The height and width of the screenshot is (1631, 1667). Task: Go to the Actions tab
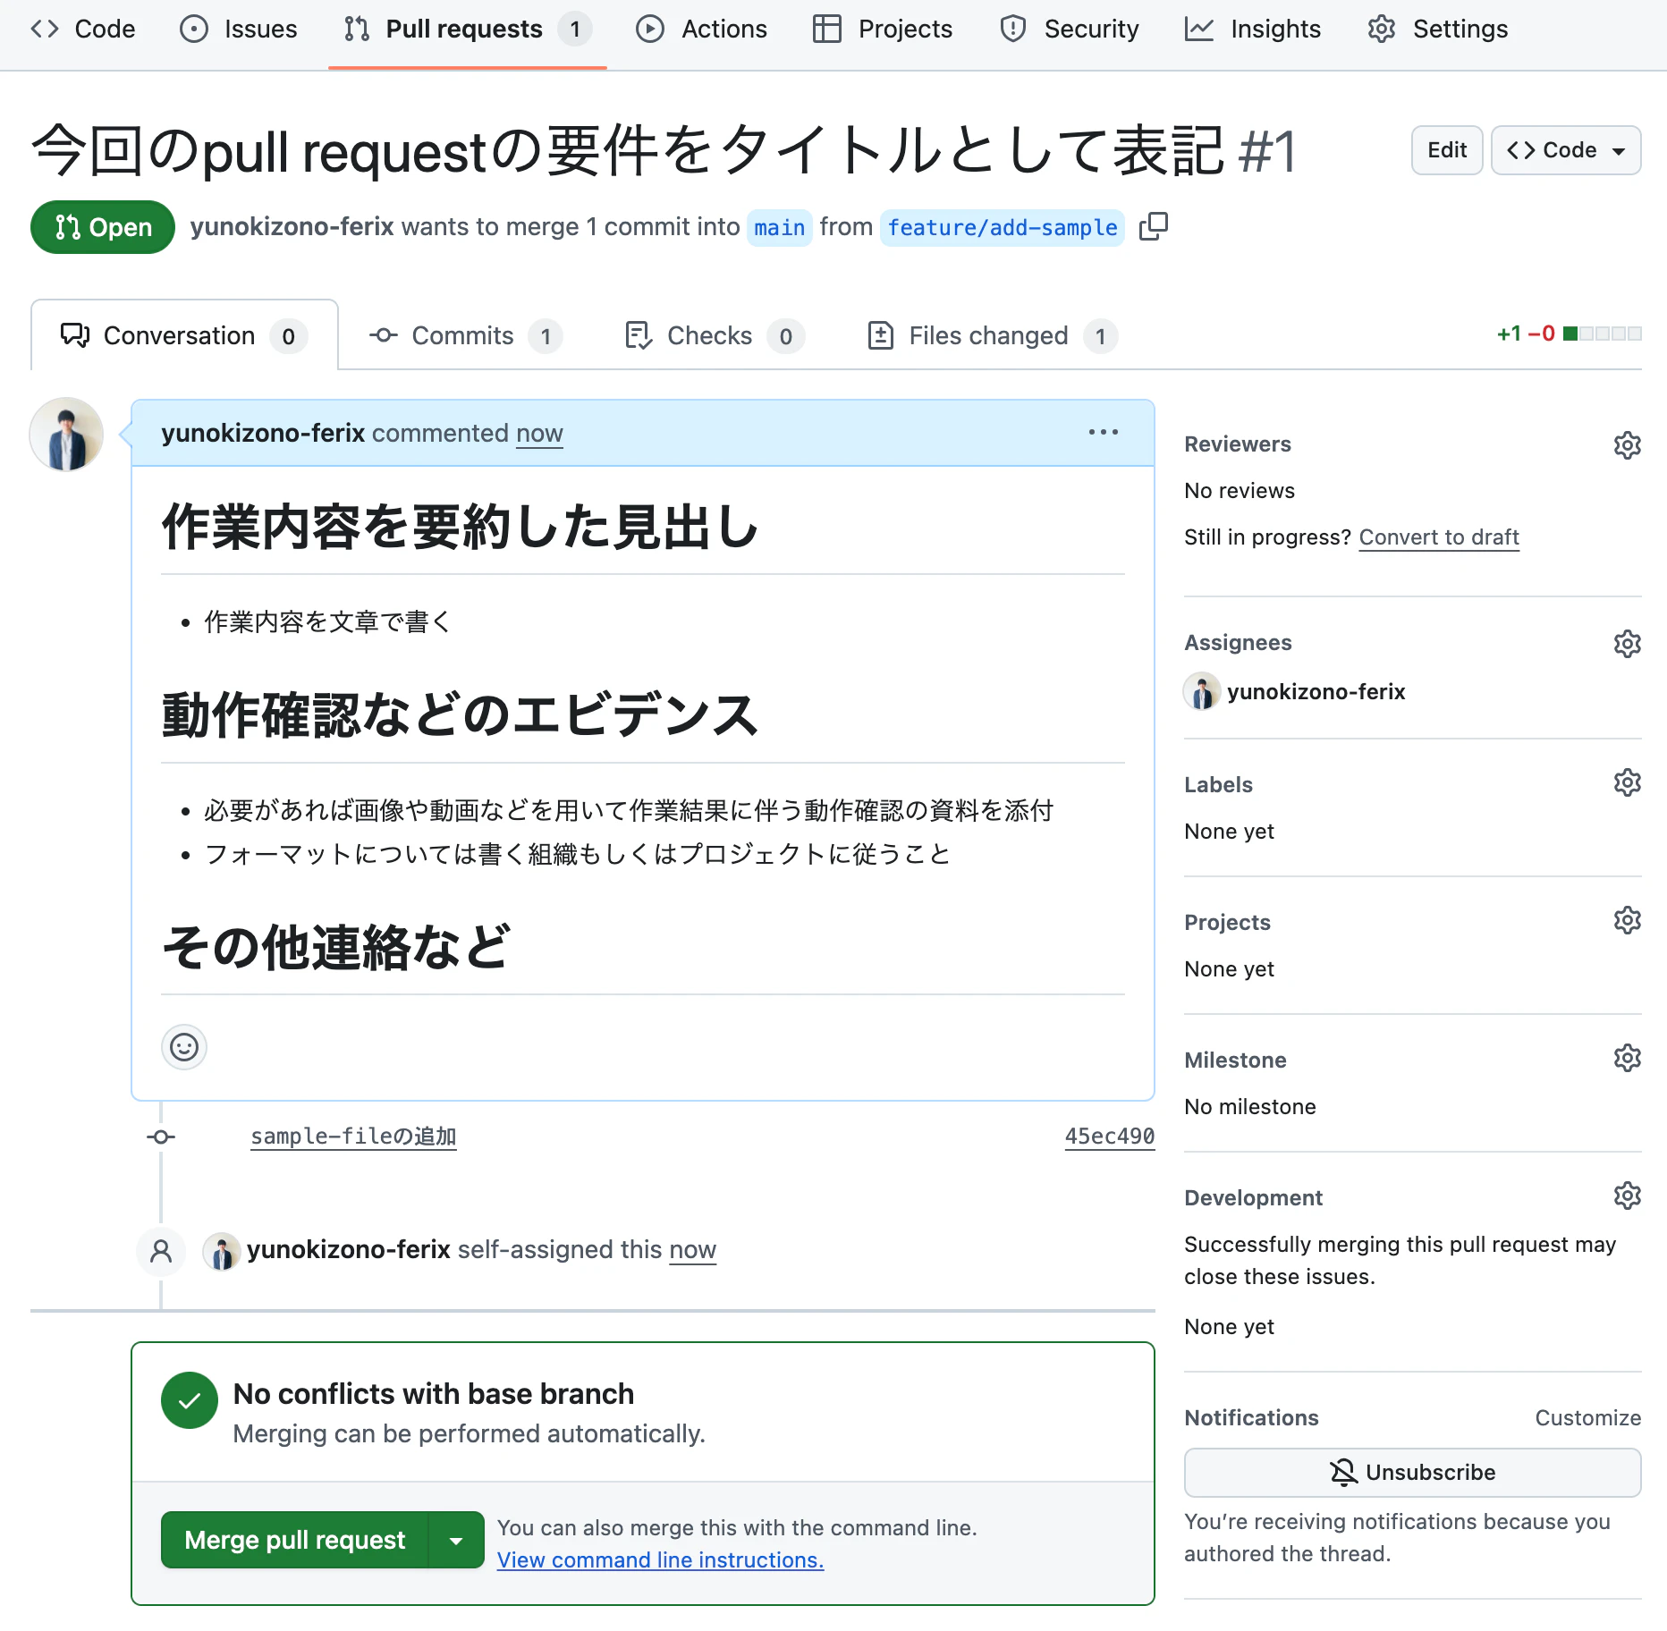point(701,30)
